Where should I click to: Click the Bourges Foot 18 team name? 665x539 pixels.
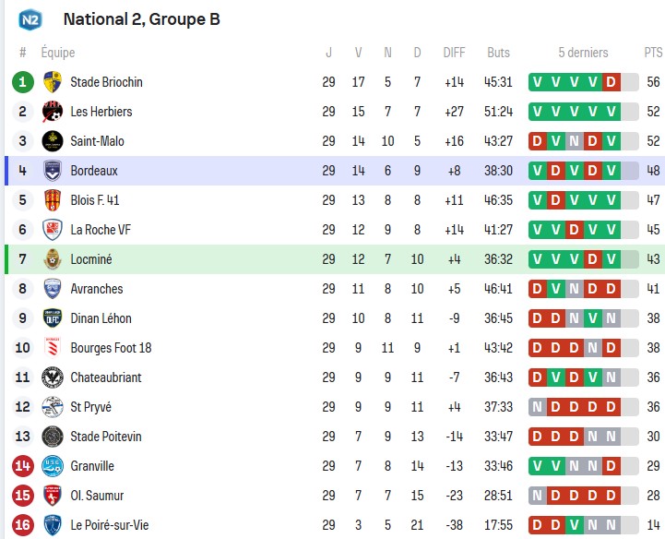click(111, 348)
